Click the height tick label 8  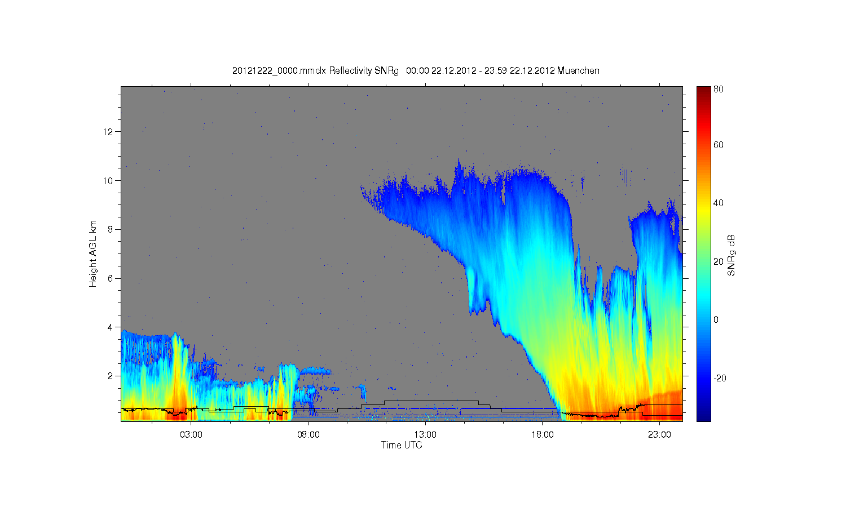(111, 229)
